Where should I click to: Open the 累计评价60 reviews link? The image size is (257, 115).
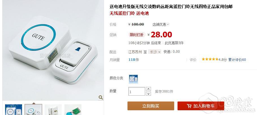click(237, 60)
